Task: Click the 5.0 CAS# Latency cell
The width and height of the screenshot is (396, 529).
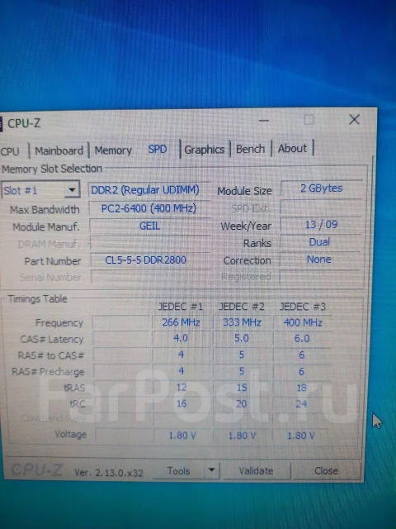Action: click(242, 338)
